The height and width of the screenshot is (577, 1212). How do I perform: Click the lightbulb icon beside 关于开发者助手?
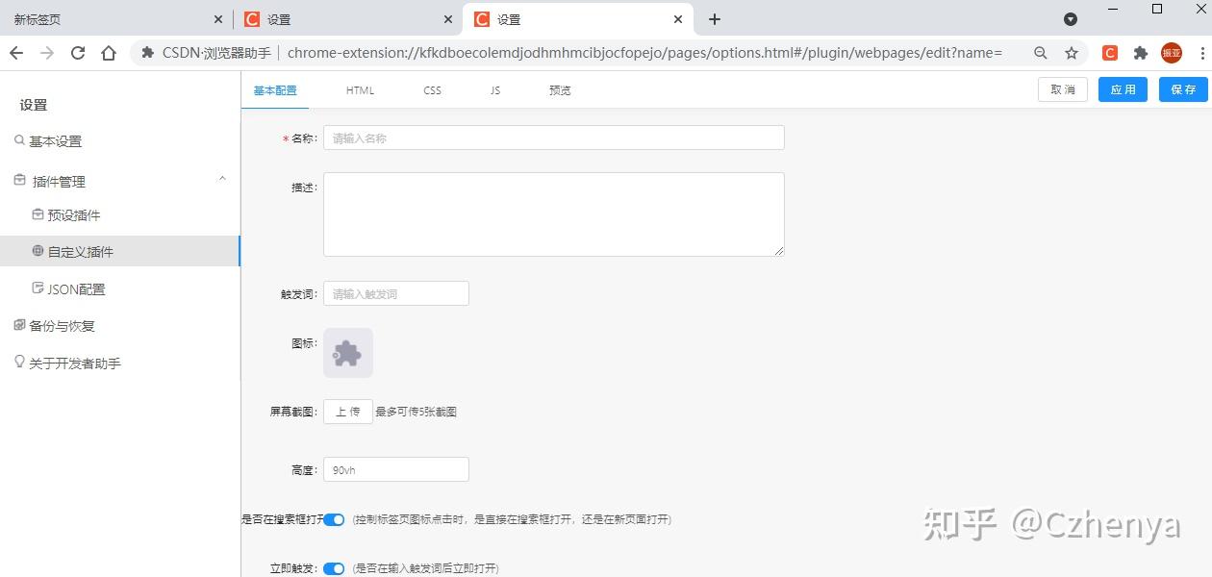(x=20, y=363)
